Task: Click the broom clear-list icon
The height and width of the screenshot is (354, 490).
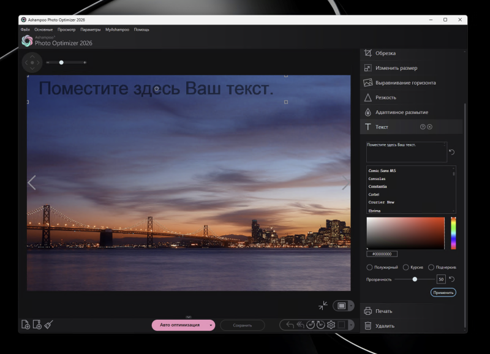Action: pos(48,325)
